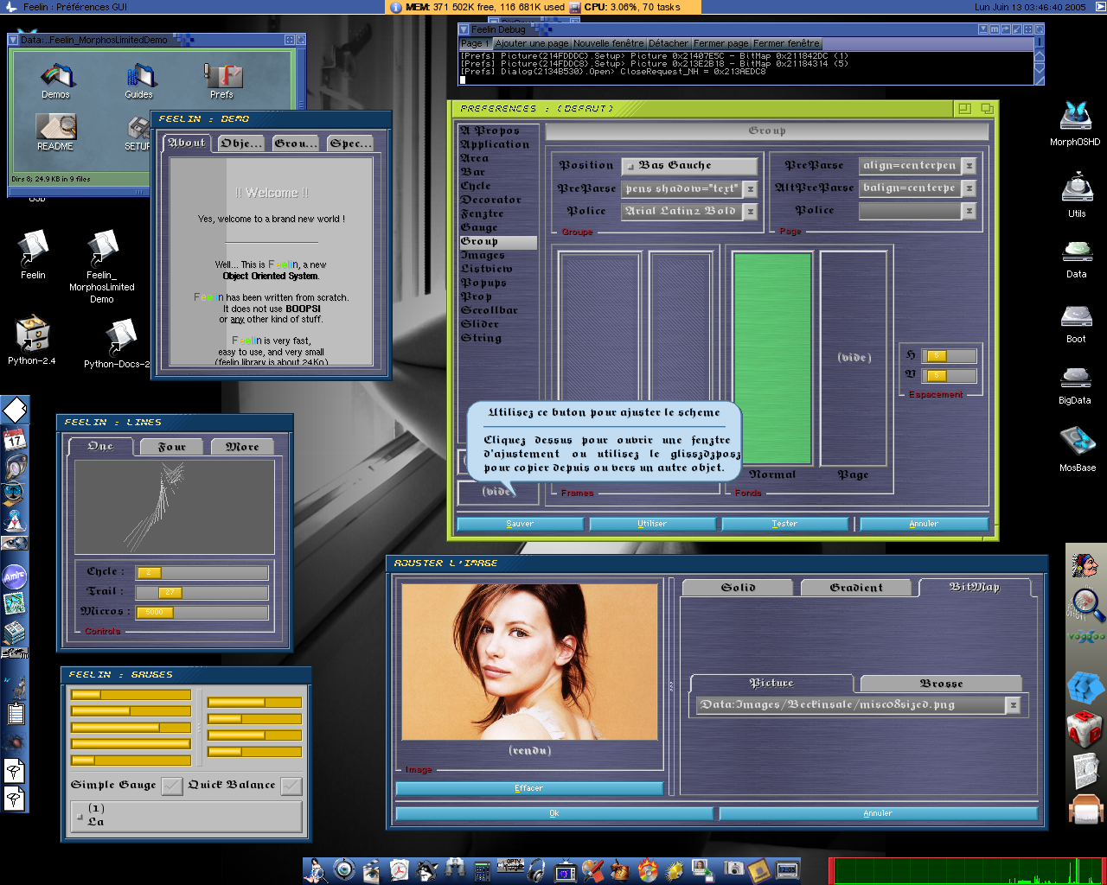The height and width of the screenshot is (885, 1107).
Task: Open the Python-2.4 drawer icon
Action: coord(32,334)
